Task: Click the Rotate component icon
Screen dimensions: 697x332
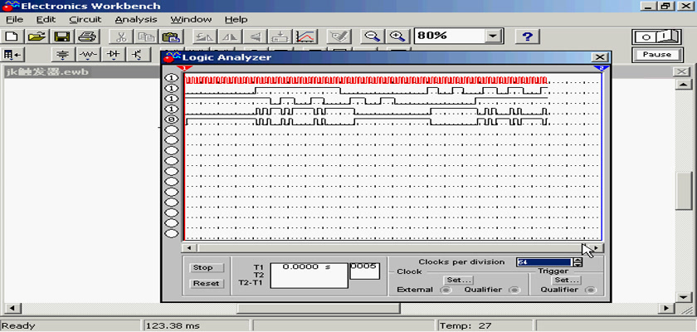Action: pyautogui.click(x=206, y=37)
